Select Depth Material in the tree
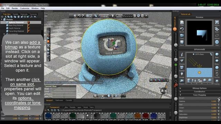Viewport: 221px width, 124px height. [15, 28]
